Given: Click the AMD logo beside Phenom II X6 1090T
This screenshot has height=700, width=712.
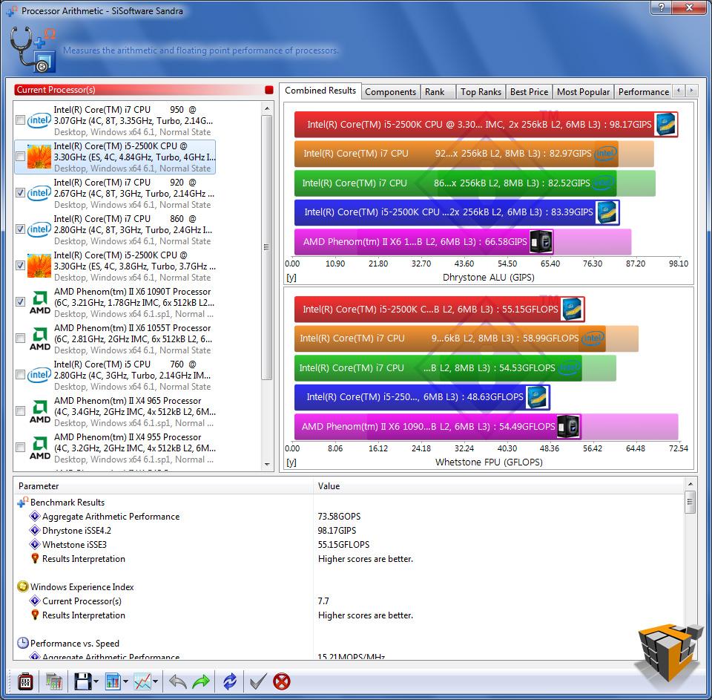Looking at the screenshot, I should [40, 302].
